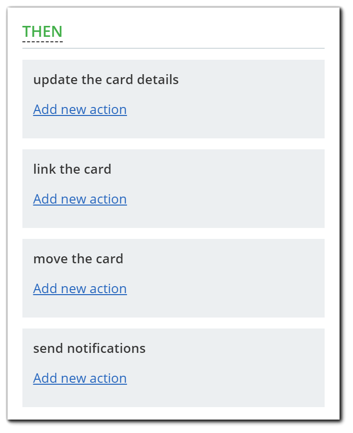Click the gap between link and move panels
Viewport: 353px width, 433px height.
[x=173, y=233]
